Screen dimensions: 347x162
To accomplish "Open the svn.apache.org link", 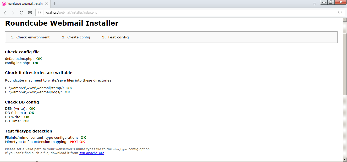I will [x=92, y=153].
